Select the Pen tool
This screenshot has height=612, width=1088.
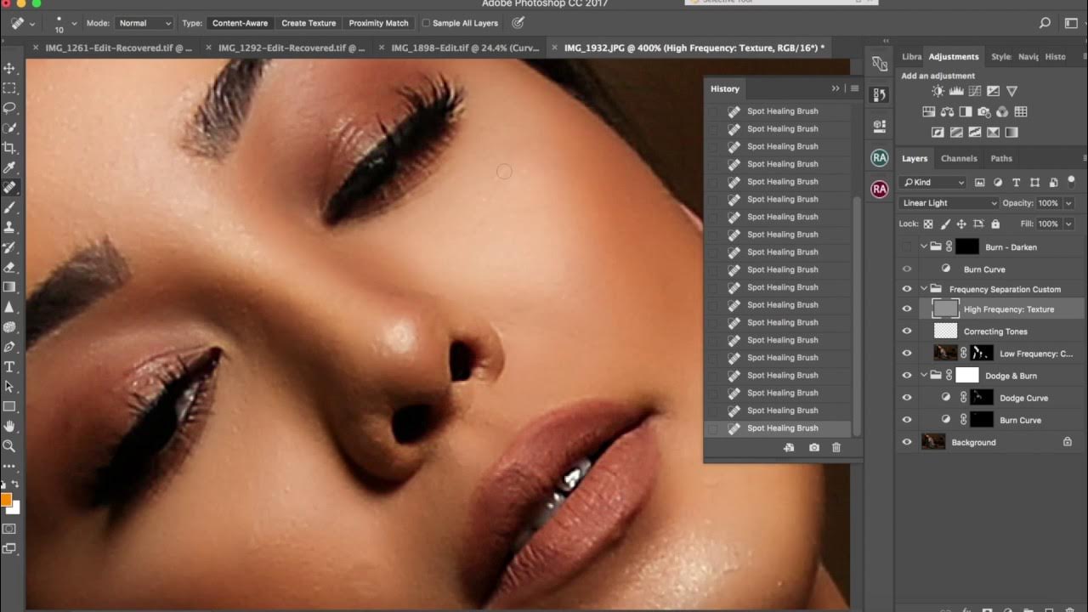[10, 347]
